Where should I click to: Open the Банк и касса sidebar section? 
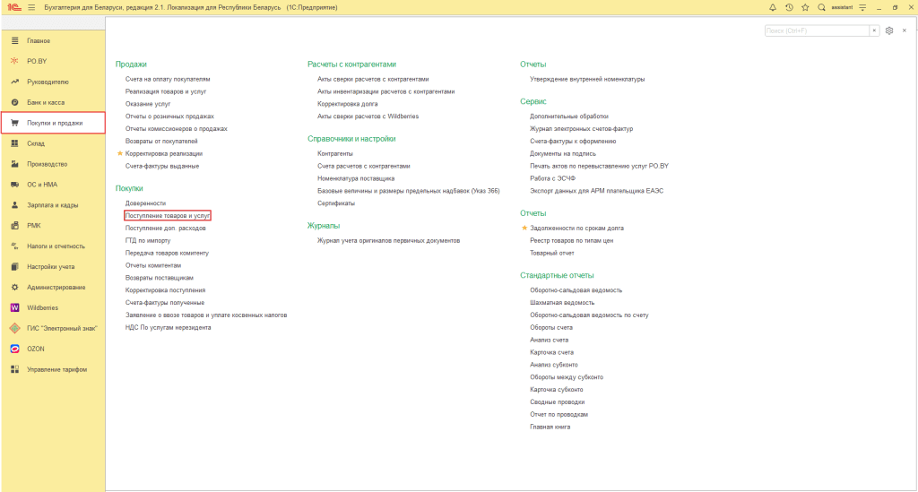[53, 102]
